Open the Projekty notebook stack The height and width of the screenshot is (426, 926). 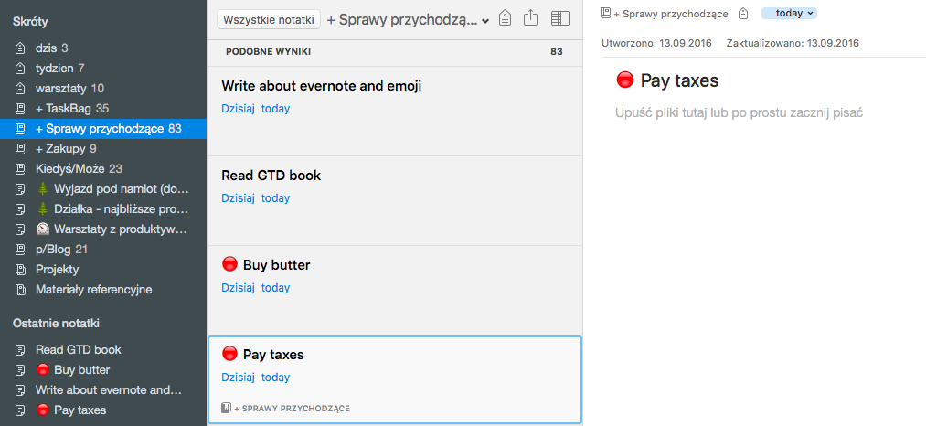[103, 269]
